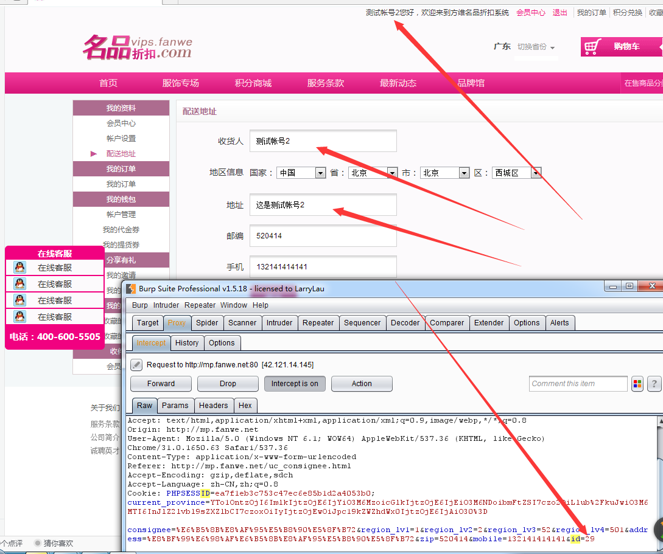This screenshot has height=554, width=663.
Task: Open the highlight color picker icon
Action: pos(637,383)
